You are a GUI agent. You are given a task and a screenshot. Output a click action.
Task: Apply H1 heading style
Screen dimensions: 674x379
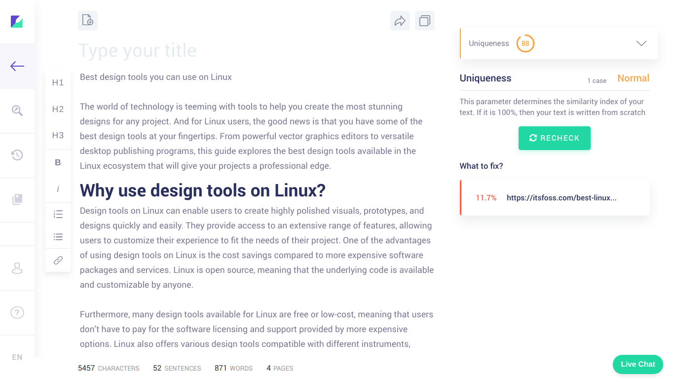pos(58,82)
